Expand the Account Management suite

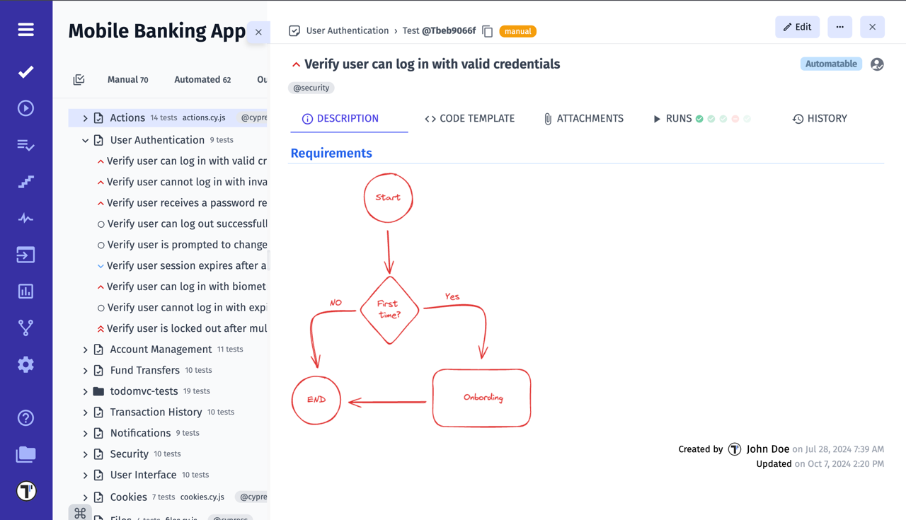pos(85,349)
